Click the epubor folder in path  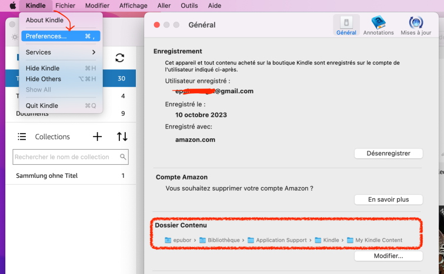tap(178, 240)
